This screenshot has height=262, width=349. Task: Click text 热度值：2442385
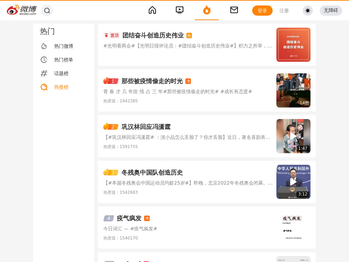(x=120, y=101)
